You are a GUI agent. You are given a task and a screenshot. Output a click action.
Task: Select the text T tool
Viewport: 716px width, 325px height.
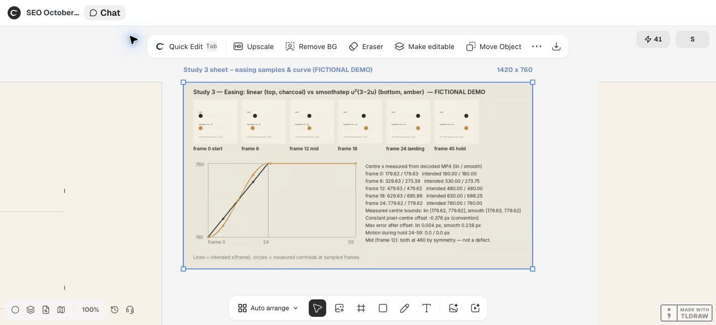(427, 308)
